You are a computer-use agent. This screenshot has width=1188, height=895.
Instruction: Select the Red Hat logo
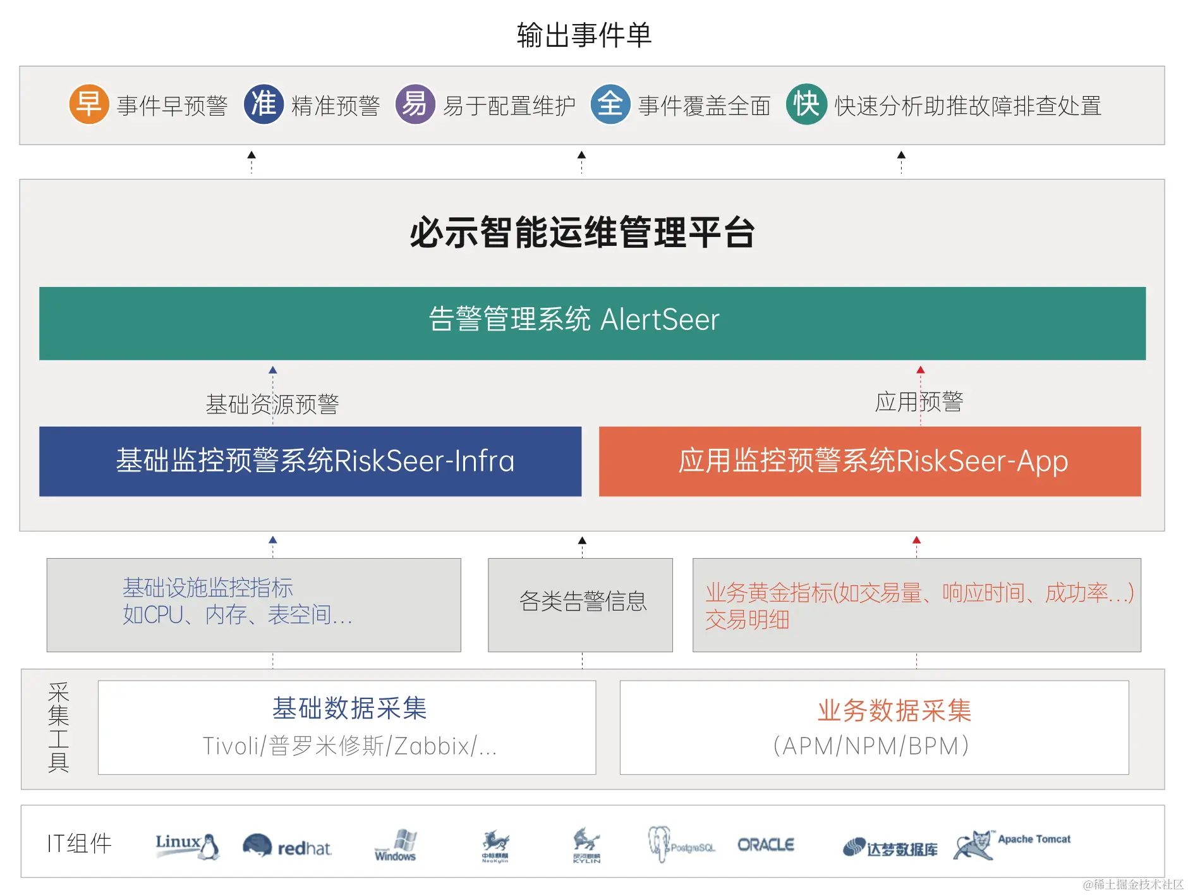coord(288,847)
